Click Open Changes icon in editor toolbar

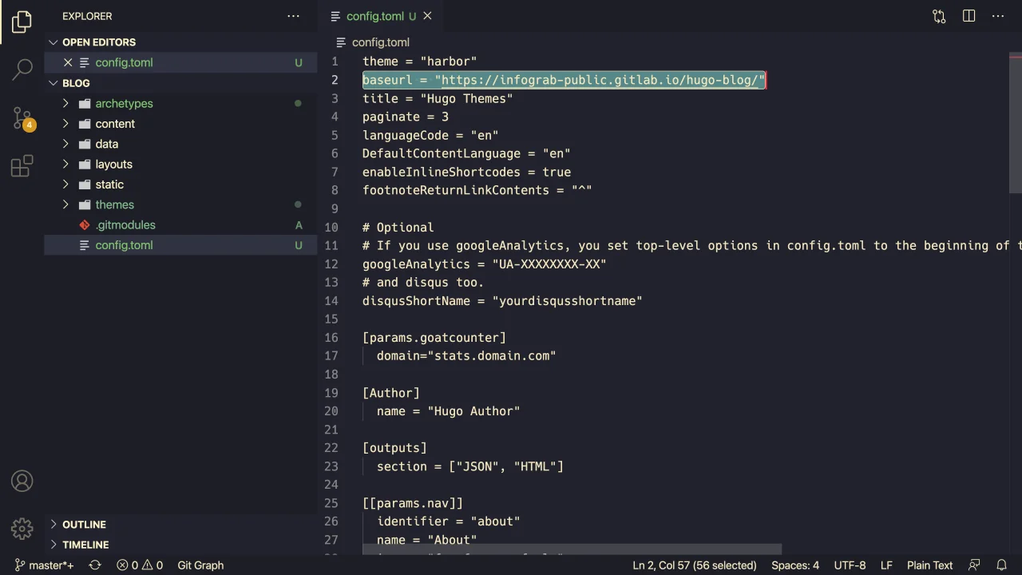pyautogui.click(x=939, y=16)
